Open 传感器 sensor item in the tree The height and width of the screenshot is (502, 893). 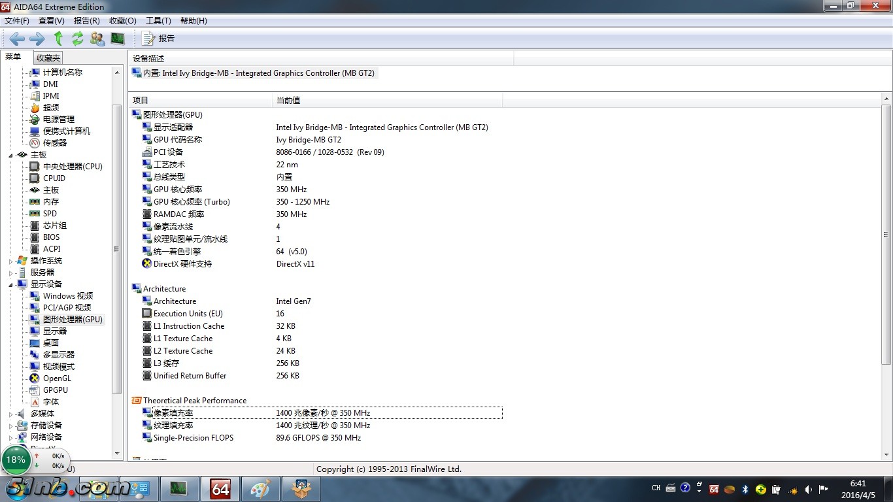(x=55, y=143)
